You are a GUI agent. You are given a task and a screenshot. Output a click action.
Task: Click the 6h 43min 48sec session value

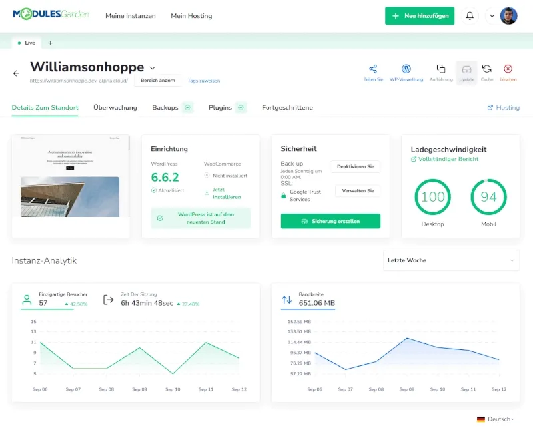pos(147,303)
